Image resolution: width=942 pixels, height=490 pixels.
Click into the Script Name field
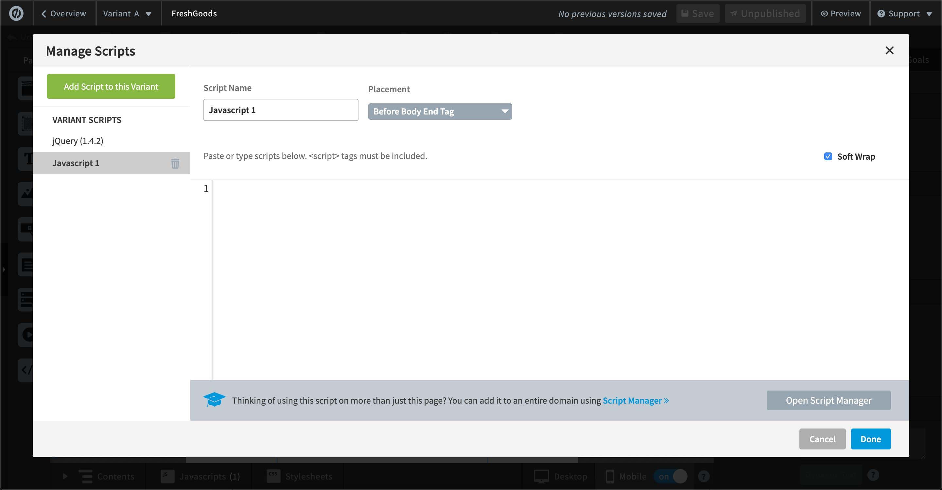(x=281, y=110)
